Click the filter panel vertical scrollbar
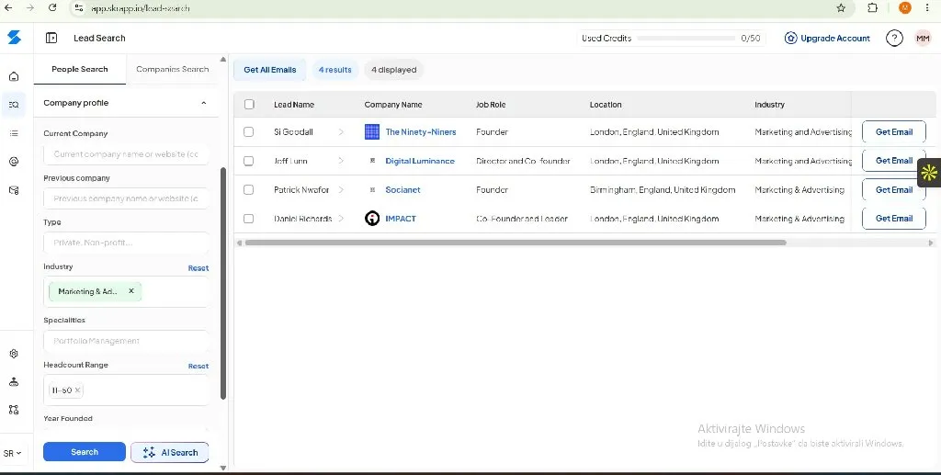Viewport: 941px width, 475px height. 223,283
